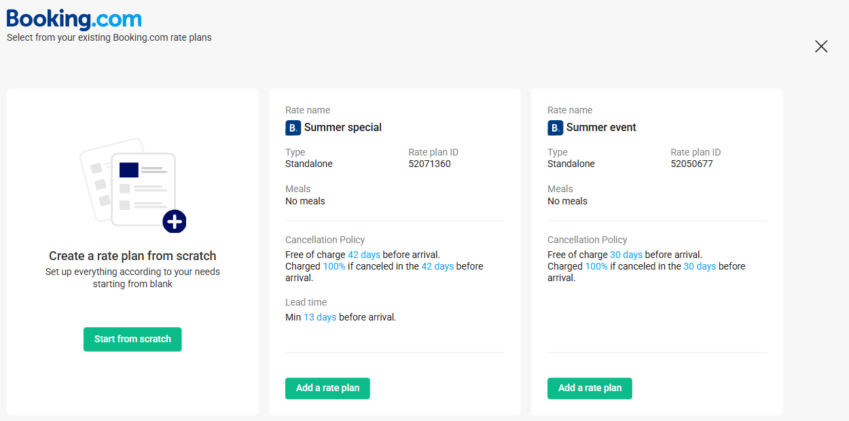Add the Summer special rate plan
849x421 pixels.
tap(327, 388)
